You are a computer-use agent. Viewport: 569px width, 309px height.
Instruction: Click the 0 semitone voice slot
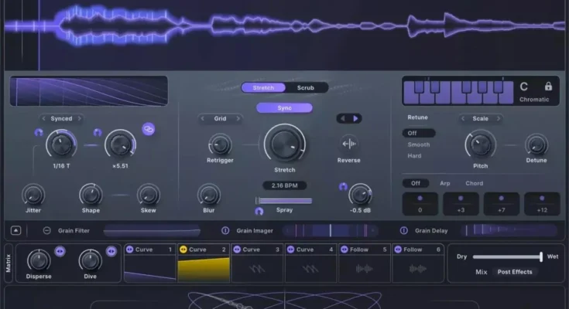[420, 204]
